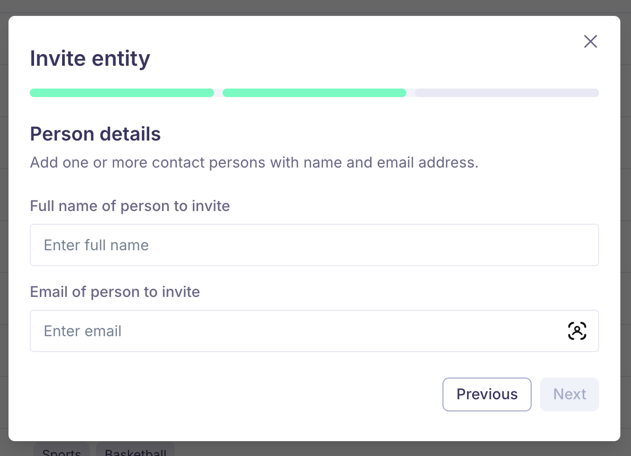Click the contact autofill icon in email field
The image size is (631, 456).
[x=577, y=331]
